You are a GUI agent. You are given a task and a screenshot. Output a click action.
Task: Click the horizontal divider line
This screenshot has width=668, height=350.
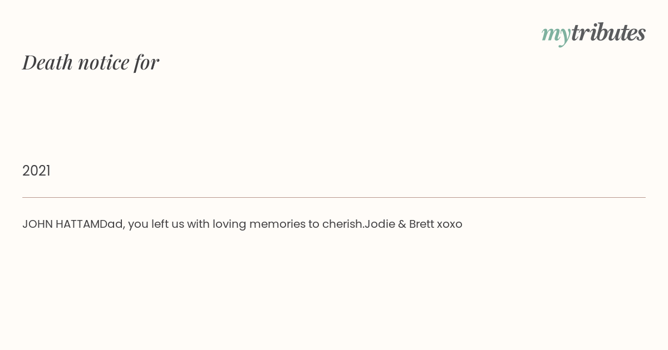[x=334, y=197]
